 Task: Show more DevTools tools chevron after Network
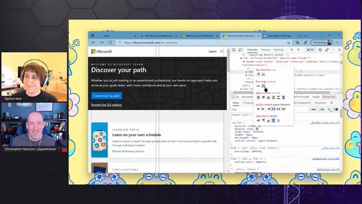pos(292,50)
